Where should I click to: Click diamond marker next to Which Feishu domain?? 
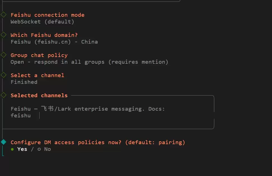(3, 35)
